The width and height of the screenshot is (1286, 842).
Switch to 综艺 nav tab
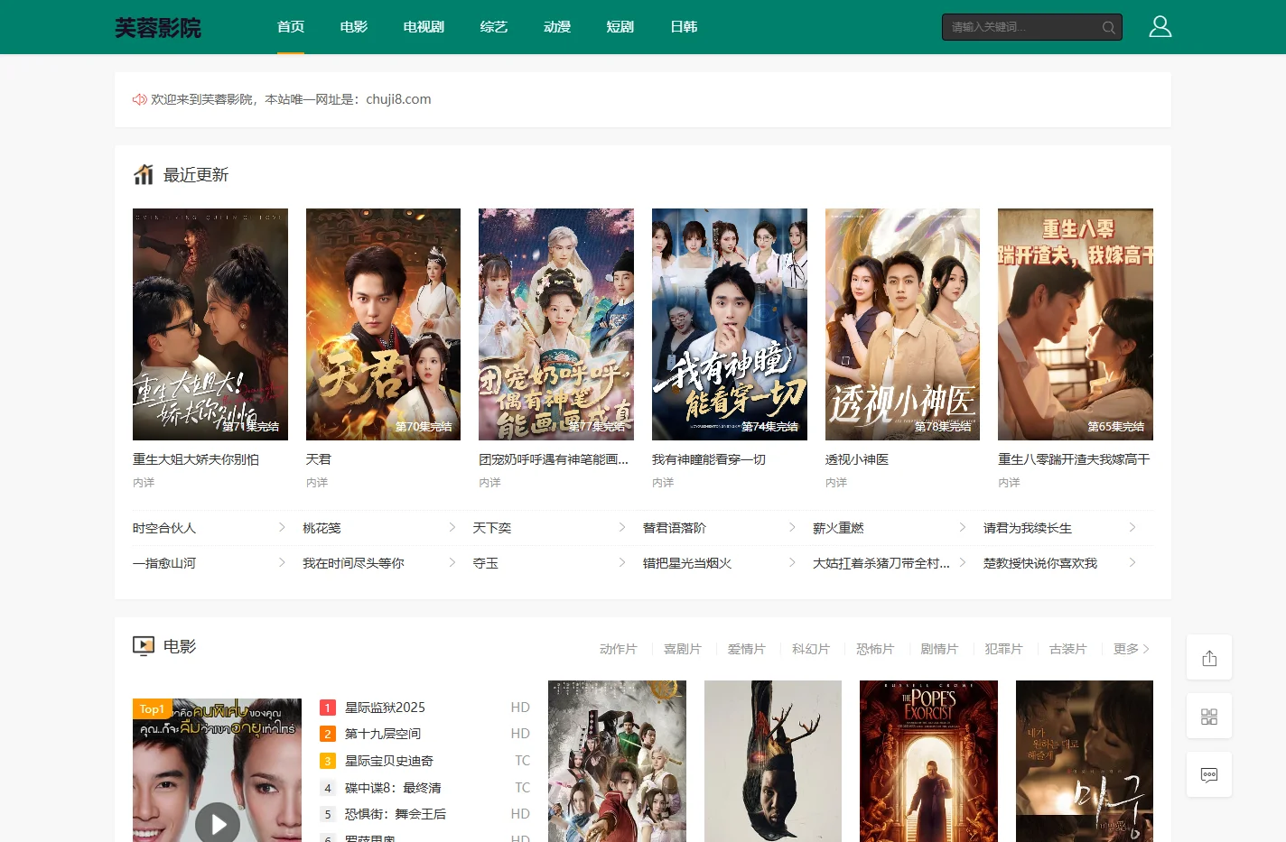[x=494, y=27]
